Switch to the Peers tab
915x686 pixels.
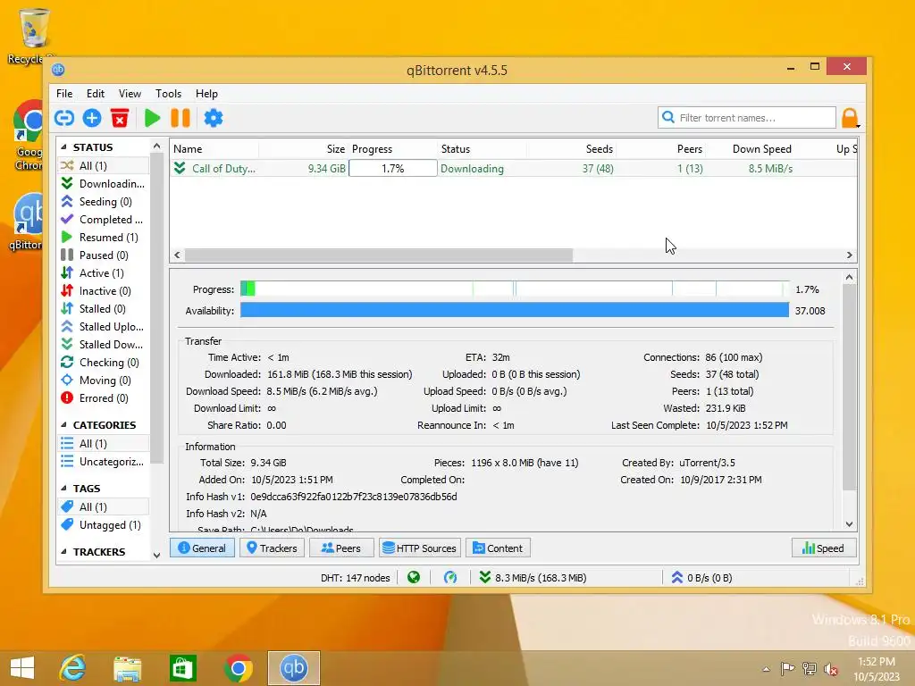coord(341,548)
